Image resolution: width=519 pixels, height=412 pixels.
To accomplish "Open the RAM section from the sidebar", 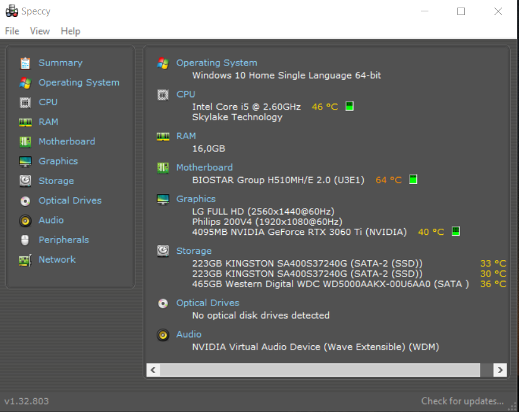I will tap(48, 122).
